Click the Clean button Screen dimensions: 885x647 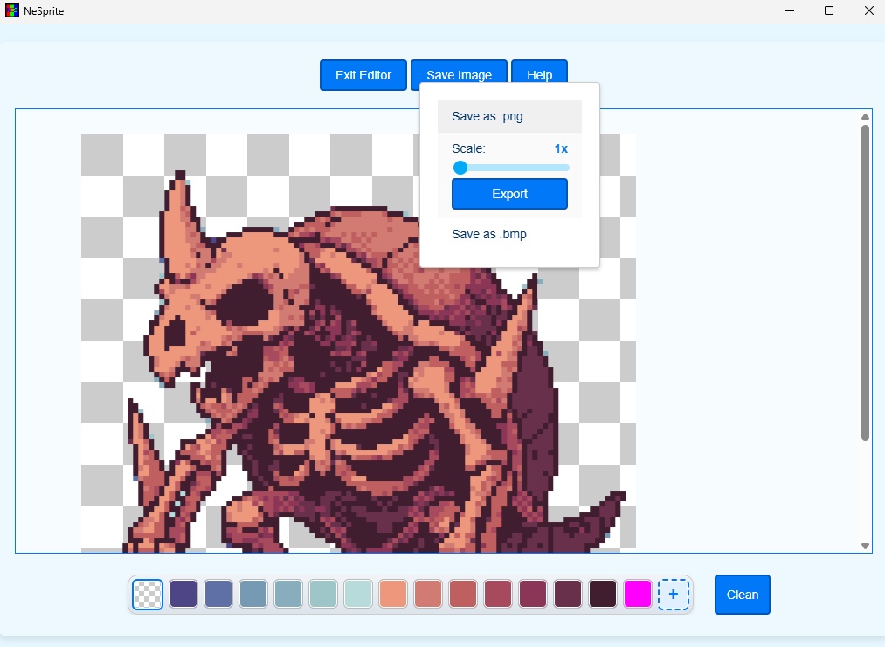tap(743, 595)
